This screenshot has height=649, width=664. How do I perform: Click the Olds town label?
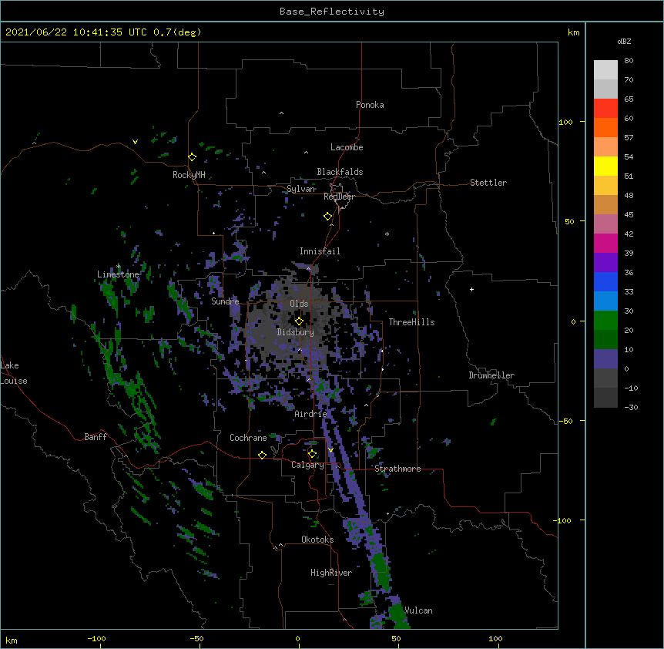[299, 304]
